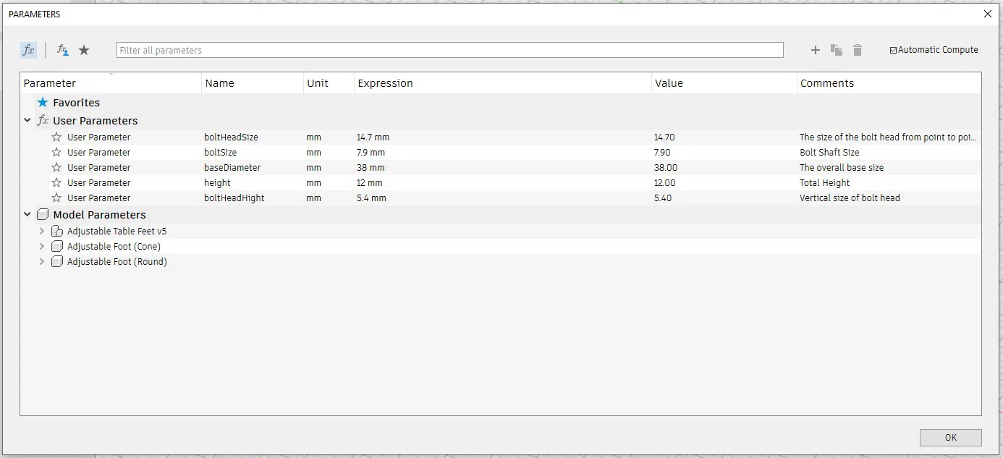1003x458 pixels.
Task: Click the 12 mm expression cell
Action: coord(370,182)
